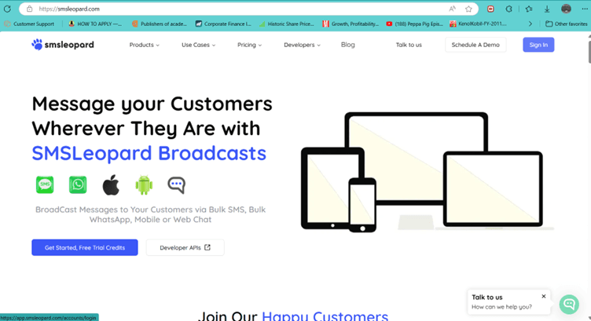Image resolution: width=591 pixels, height=321 pixels.
Task: Click Get Started, Free Trial Credits button
Action: tap(84, 247)
